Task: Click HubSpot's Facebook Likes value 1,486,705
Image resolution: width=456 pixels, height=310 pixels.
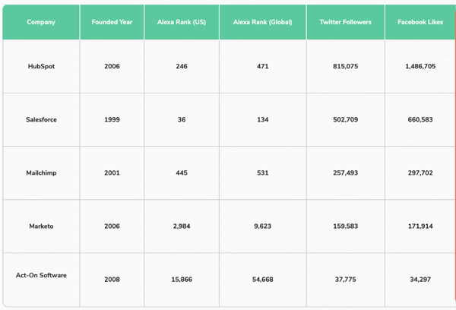Action: coord(420,67)
